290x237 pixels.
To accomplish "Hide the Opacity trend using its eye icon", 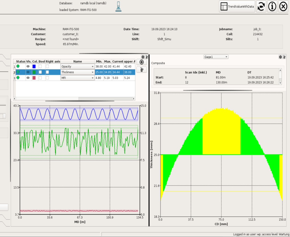I will point(28,66).
